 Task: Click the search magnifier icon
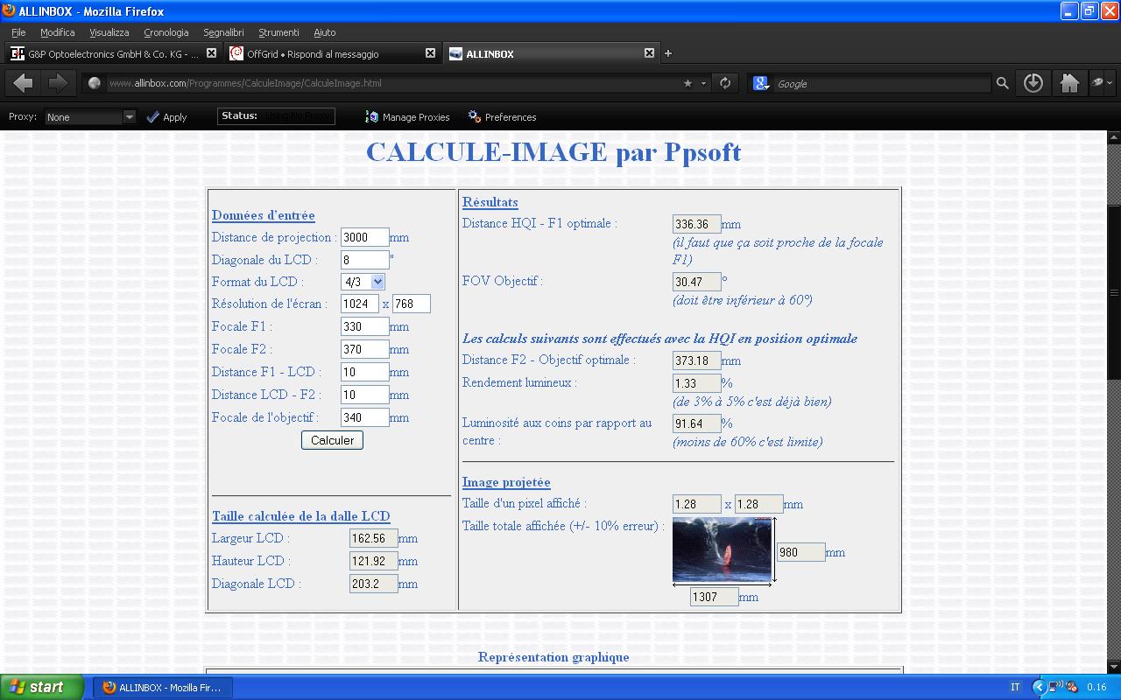[1003, 83]
